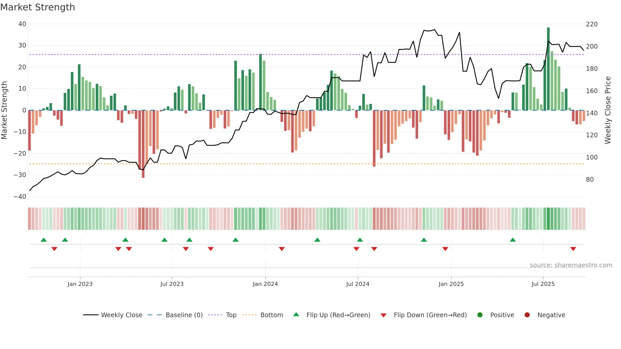Click the rightmost red flip-down triangle marker
This screenshot has height=349, width=621.
tap(573, 249)
